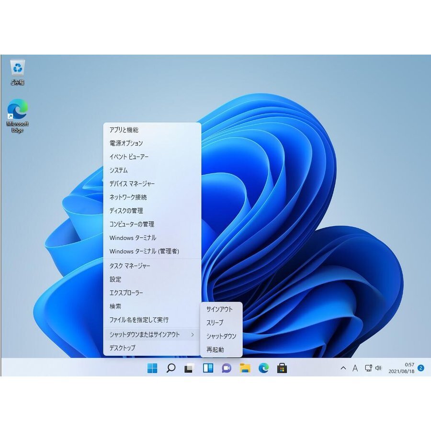Open network settings via the tray network icon

tap(368, 368)
